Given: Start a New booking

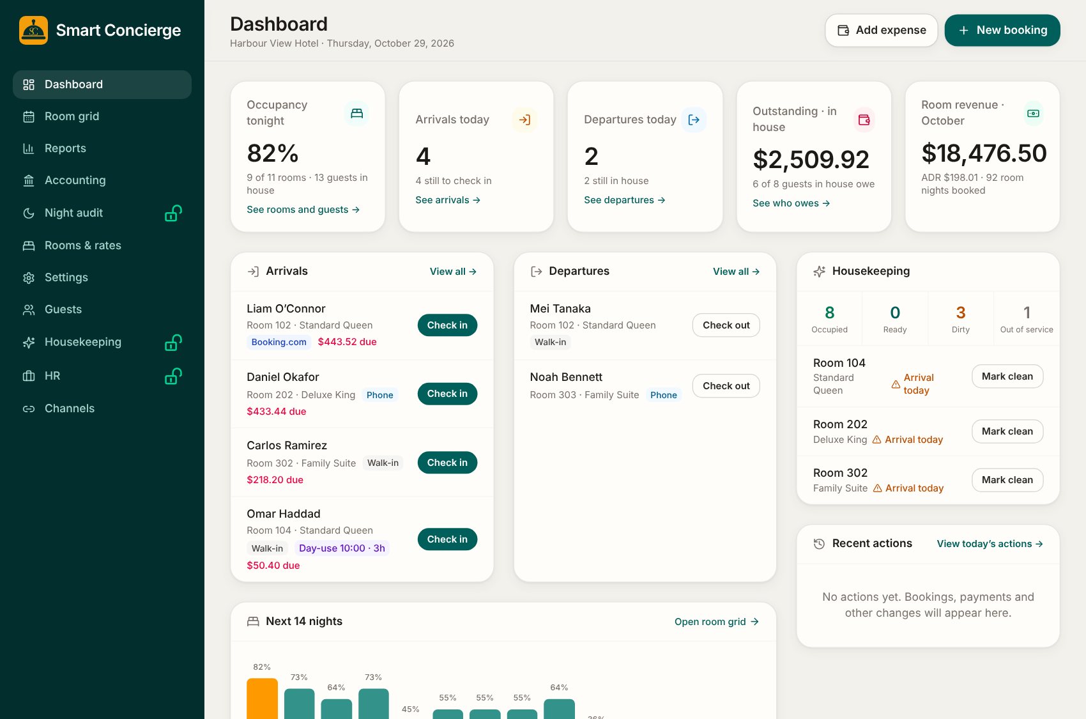Looking at the screenshot, I should click(1002, 30).
